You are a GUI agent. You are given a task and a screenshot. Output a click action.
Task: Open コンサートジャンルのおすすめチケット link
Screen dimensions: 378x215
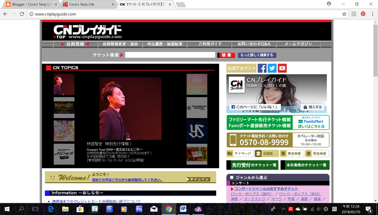point(266,189)
